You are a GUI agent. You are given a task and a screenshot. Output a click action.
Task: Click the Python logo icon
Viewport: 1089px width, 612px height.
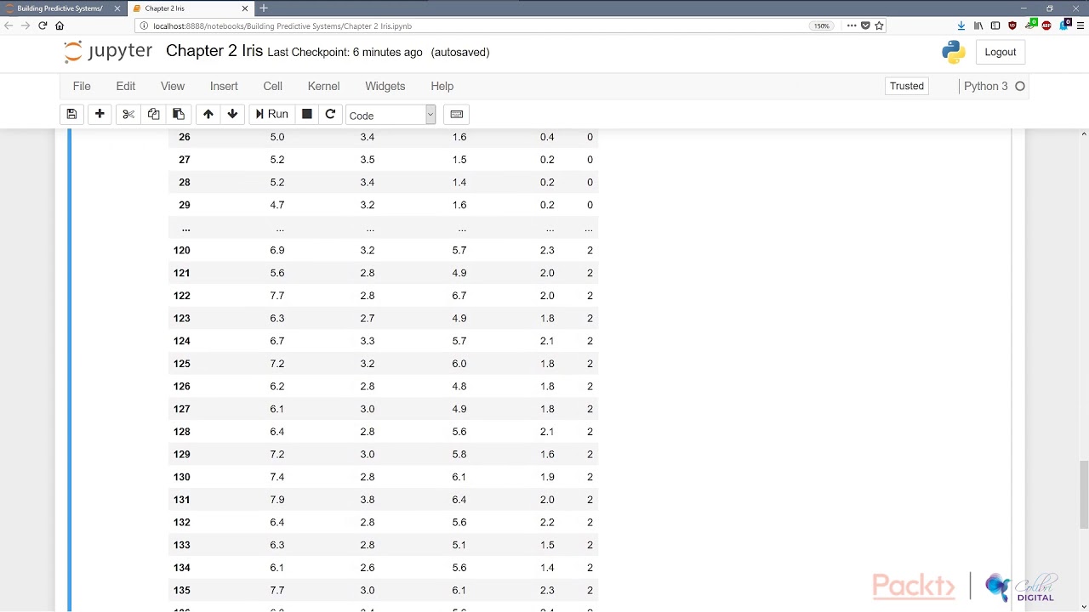954,52
